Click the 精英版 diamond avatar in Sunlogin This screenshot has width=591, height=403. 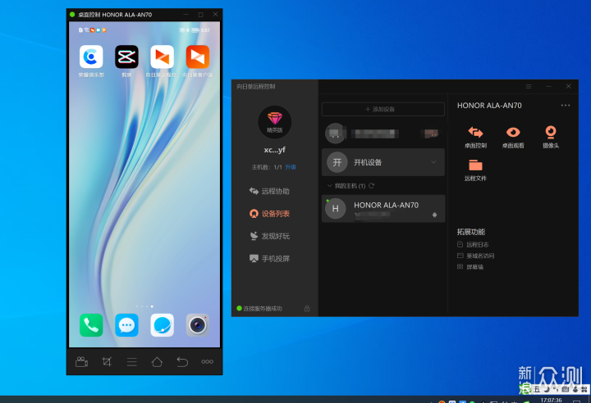(x=275, y=122)
